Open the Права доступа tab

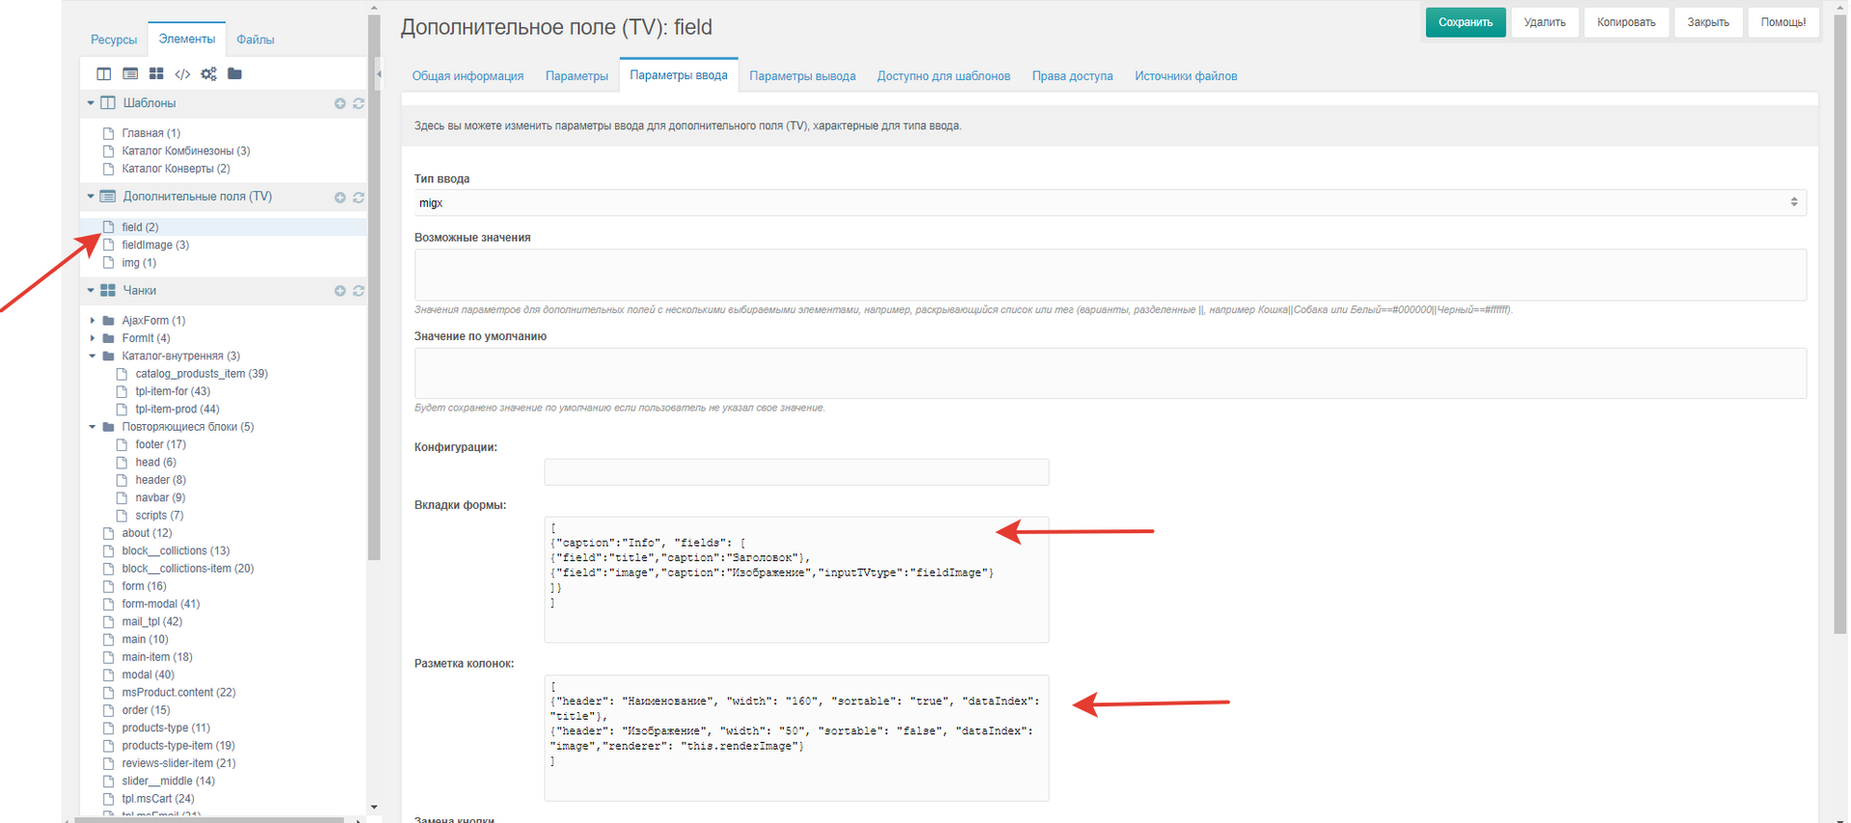coord(1072,76)
